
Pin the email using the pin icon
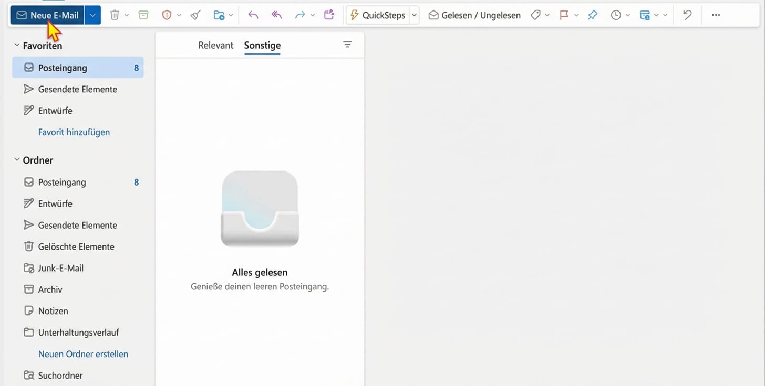[x=593, y=15]
